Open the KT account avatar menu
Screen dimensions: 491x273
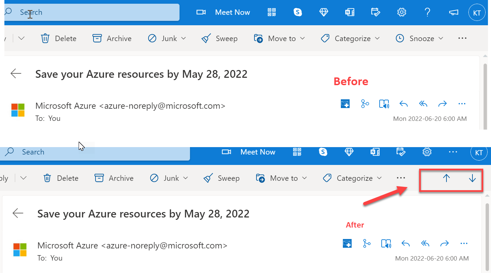pyautogui.click(x=477, y=12)
